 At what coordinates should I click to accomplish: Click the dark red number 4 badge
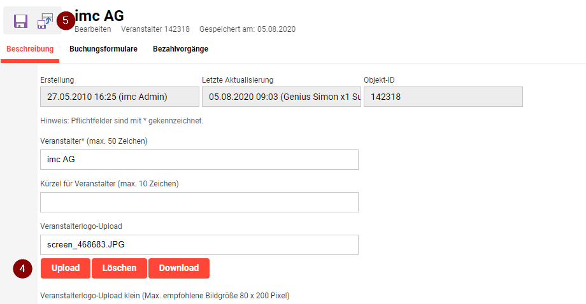pyautogui.click(x=22, y=268)
